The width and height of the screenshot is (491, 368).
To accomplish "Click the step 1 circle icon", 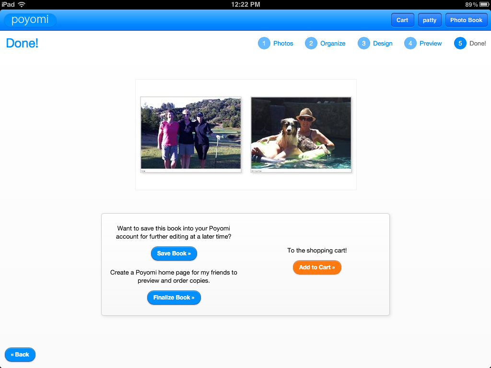I will pyautogui.click(x=264, y=44).
